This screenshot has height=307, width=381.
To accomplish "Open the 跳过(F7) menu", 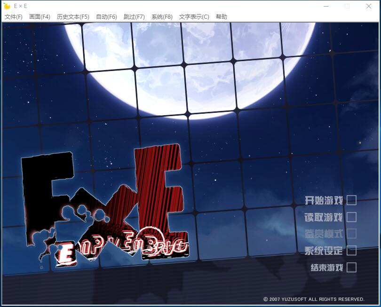I will (135, 16).
